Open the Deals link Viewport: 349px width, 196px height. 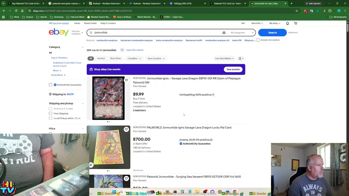77,23
